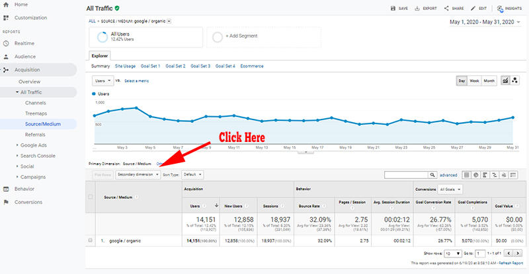The height and width of the screenshot is (274, 529).
Task: Select the Explorer tab
Action: (x=100, y=56)
